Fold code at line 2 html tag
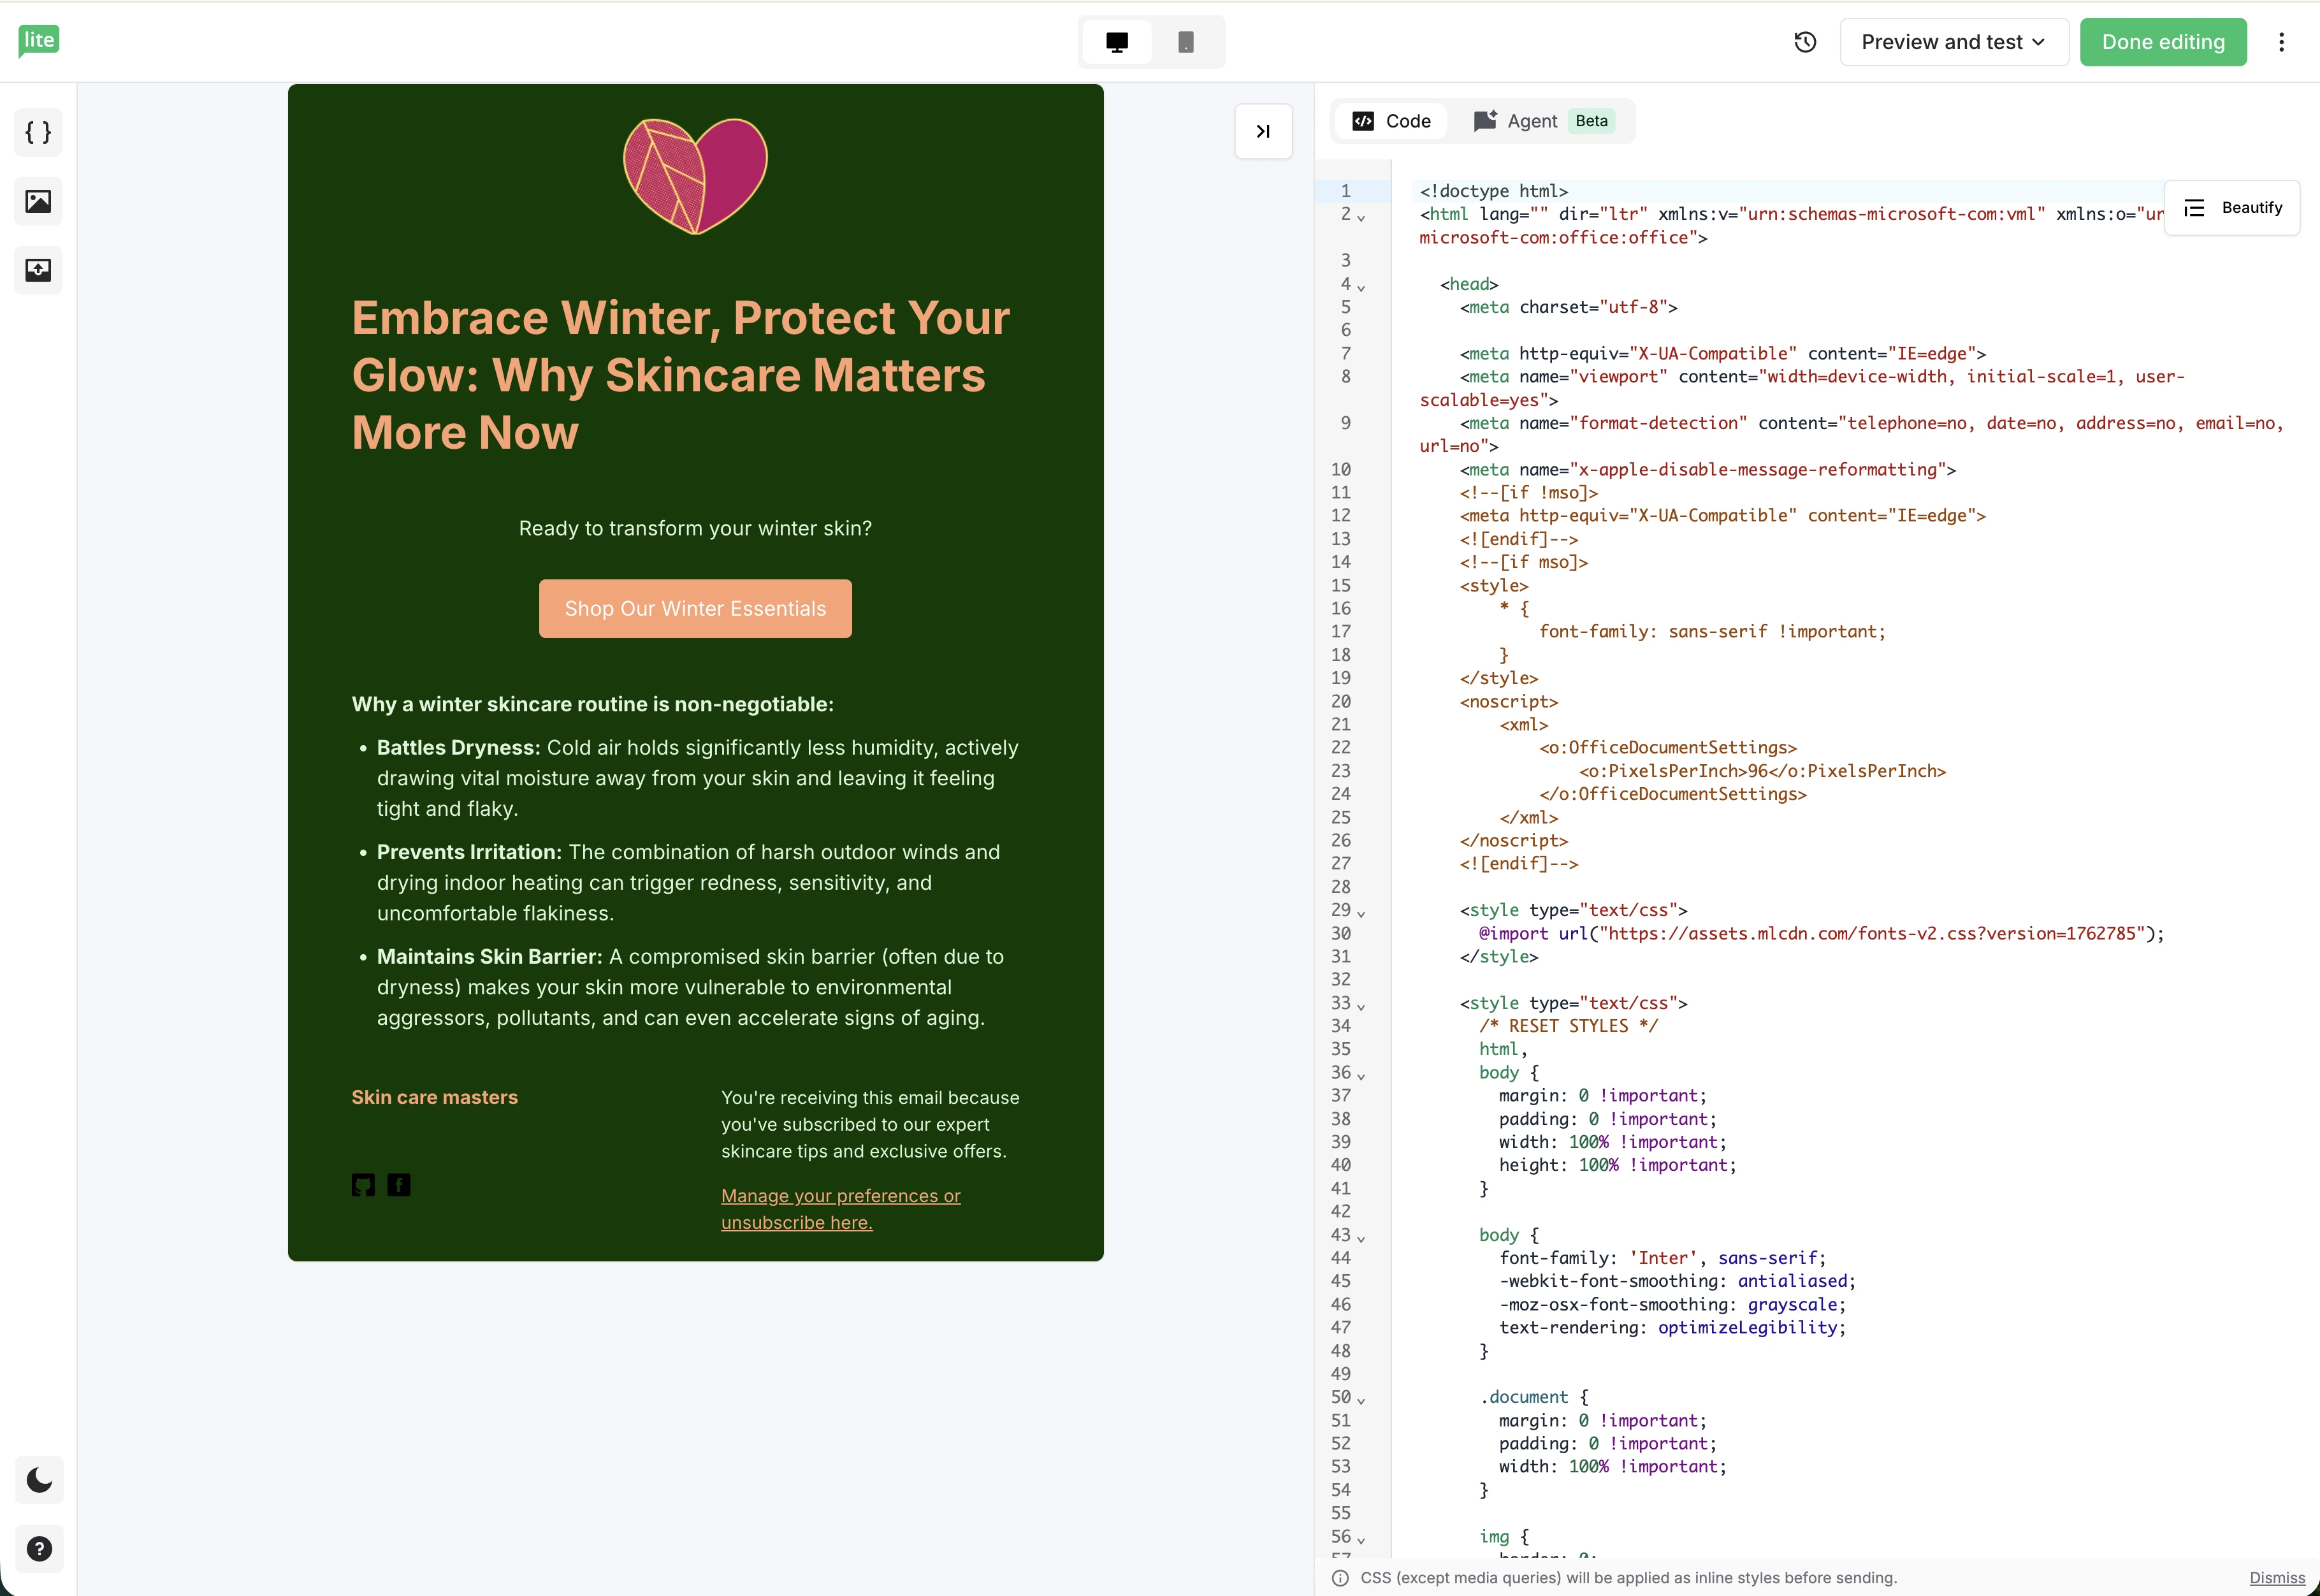Image resolution: width=2320 pixels, height=1596 pixels. (1361, 217)
